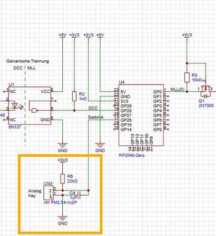The height and width of the screenshot is (236, 216).
Task: Select the SwitchA net label
Action: tap(96, 117)
